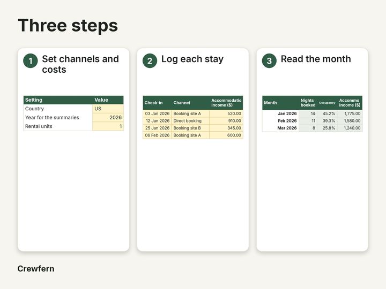This screenshot has height=289, width=386.
Task: Click the "Value" column header
Action: [108, 100]
